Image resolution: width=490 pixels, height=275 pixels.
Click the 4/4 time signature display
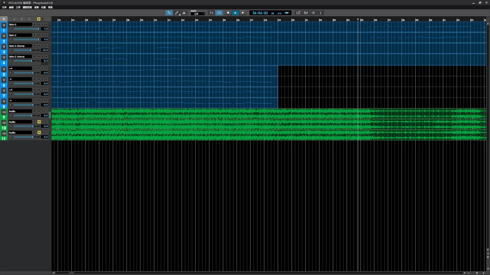click(279, 13)
